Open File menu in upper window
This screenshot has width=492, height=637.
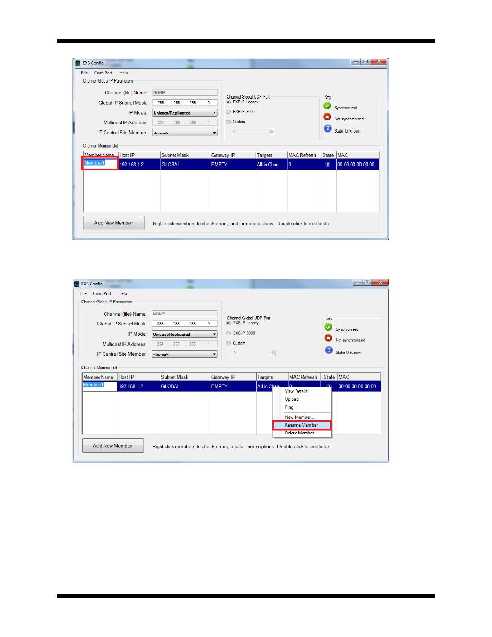click(85, 73)
